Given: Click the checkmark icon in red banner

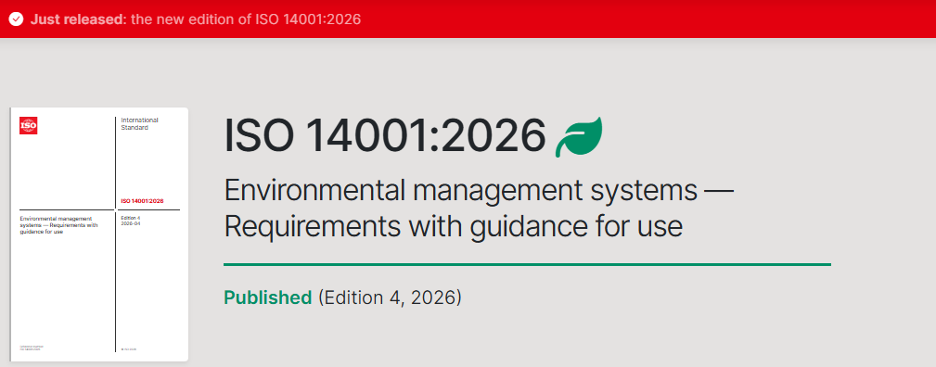Looking at the screenshot, I should click(x=16, y=19).
